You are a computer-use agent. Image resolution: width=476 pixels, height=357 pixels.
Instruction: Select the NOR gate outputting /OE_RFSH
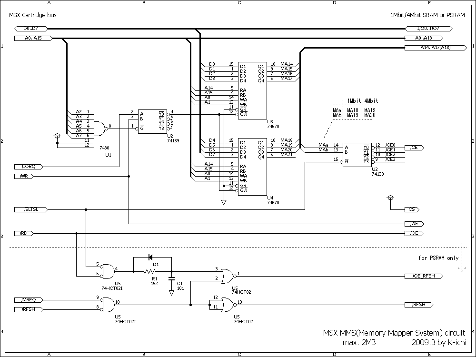tap(228, 275)
